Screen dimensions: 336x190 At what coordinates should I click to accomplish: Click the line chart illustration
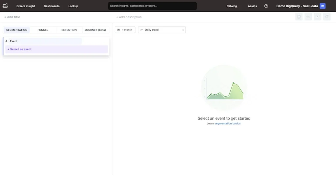coord(224,88)
